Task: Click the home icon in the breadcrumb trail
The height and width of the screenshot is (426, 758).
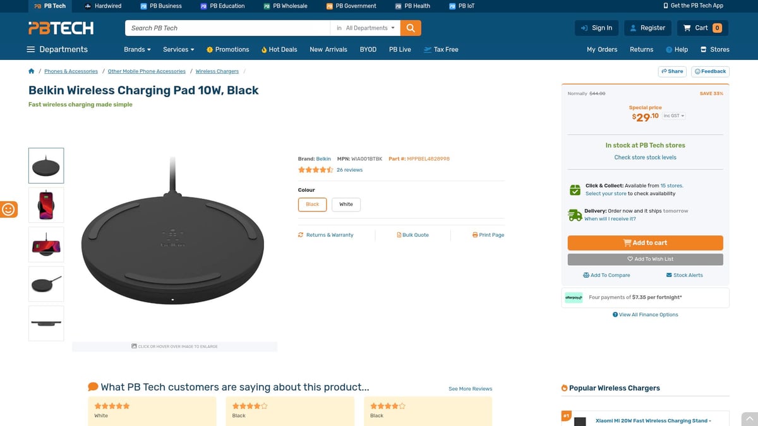Action: click(31, 71)
